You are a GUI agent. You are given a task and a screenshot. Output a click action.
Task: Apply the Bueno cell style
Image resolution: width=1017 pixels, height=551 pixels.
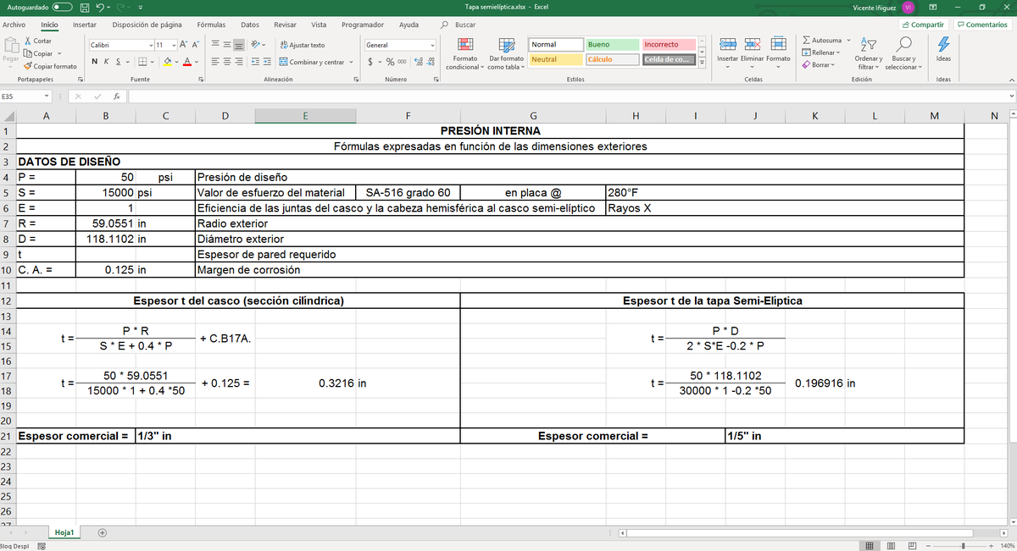click(612, 44)
